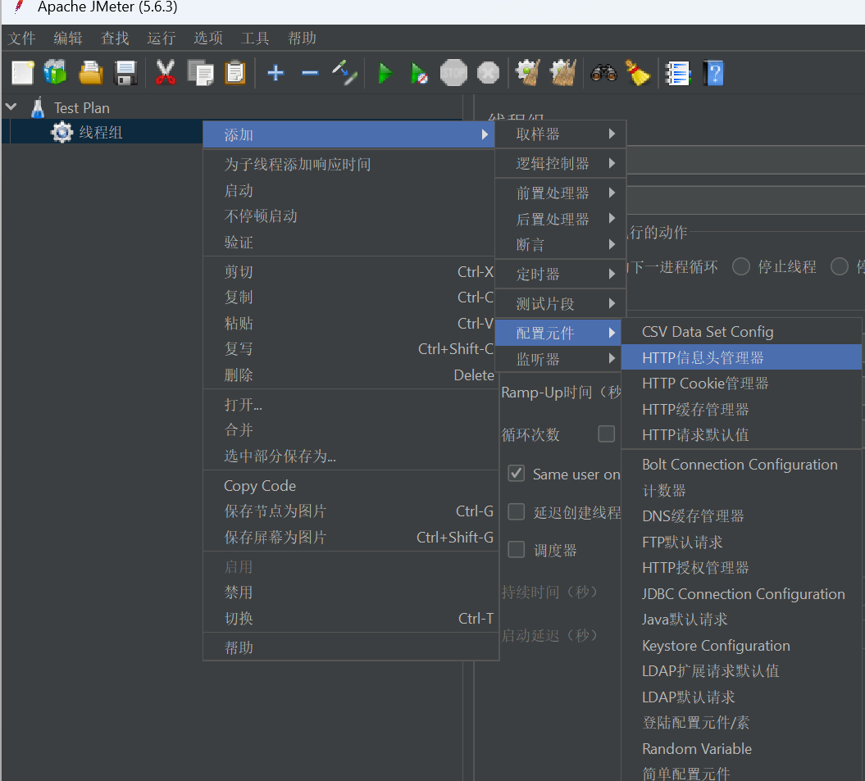Choose Random Variable entry

click(741, 748)
